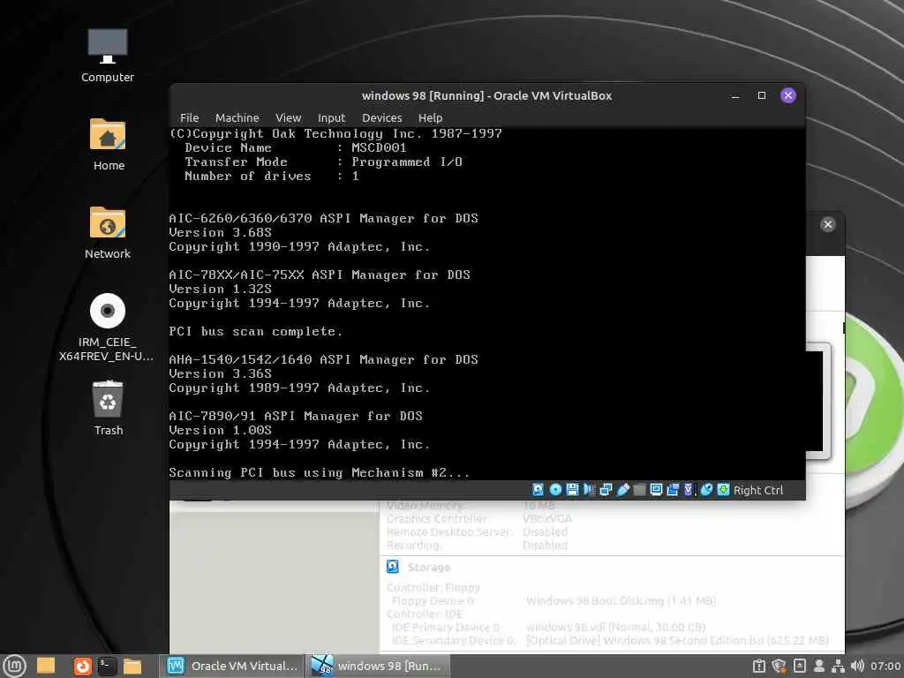Click the Graphics Controller VBoxVGA value
904x678 pixels.
pyautogui.click(x=547, y=518)
